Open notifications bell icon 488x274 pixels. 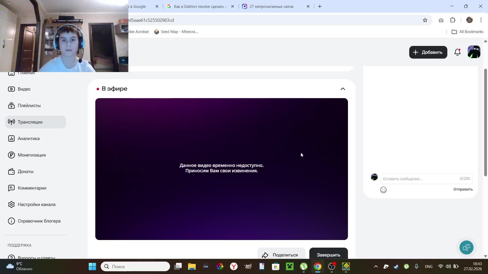pos(457,52)
